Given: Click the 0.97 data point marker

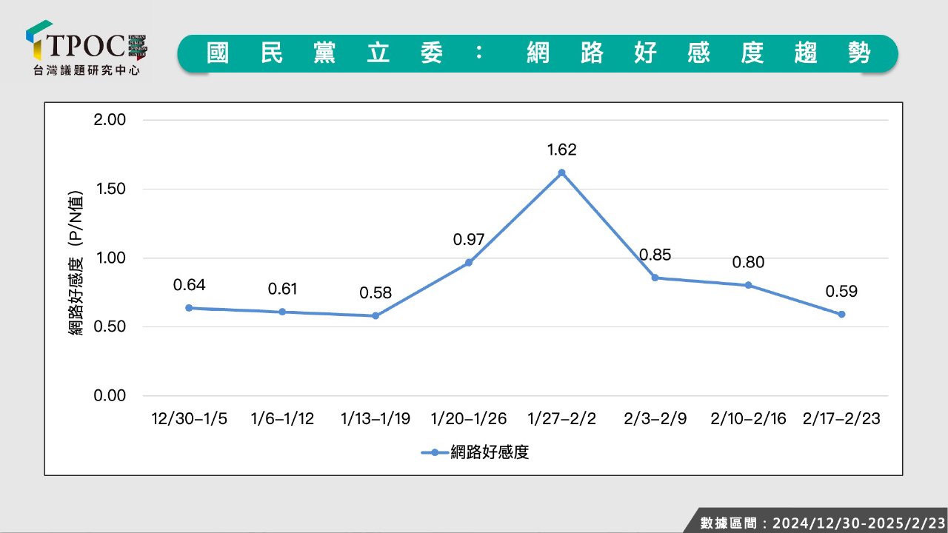Looking at the screenshot, I should click(x=469, y=262).
